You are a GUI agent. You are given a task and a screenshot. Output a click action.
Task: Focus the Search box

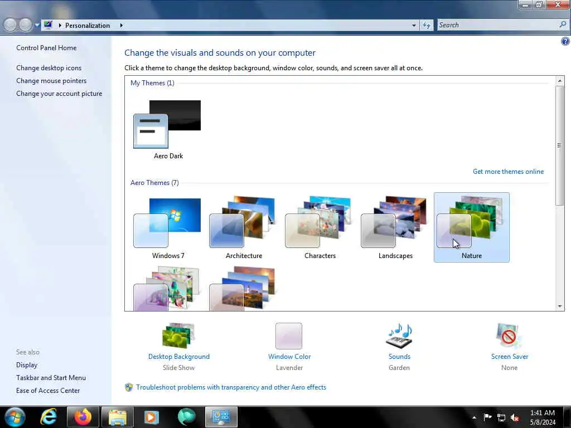pyautogui.click(x=498, y=25)
